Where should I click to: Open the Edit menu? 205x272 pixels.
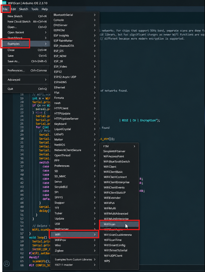[13, 9]
